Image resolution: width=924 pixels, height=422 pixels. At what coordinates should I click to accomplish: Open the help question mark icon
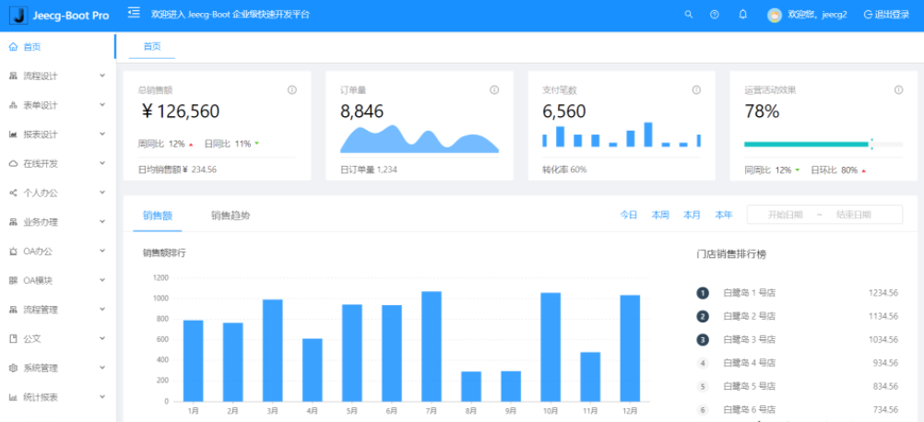tap(715, 15)
